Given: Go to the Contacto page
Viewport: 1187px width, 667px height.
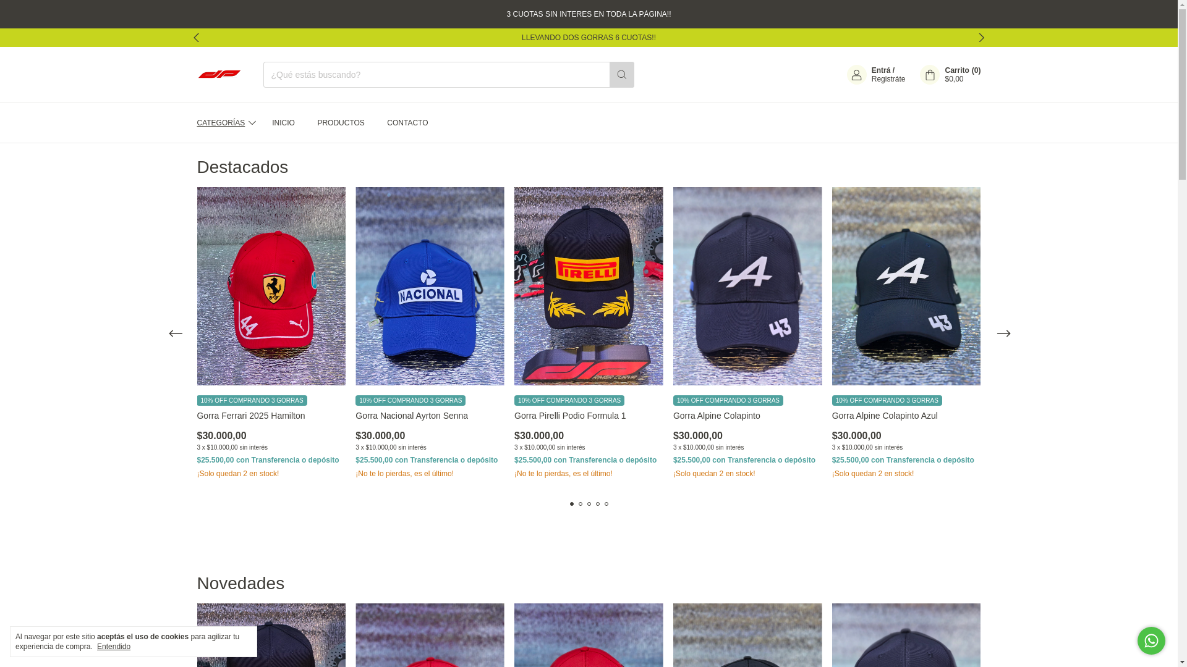Looking at the screenshot, I should click(407, 123).
